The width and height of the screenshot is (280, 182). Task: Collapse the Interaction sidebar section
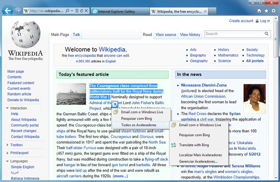point(7,108)
